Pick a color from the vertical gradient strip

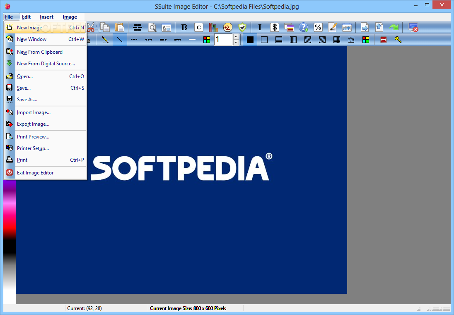point(10,241)
